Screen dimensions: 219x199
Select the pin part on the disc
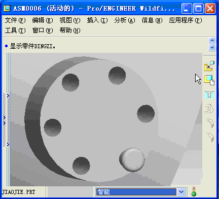(132, 159)
